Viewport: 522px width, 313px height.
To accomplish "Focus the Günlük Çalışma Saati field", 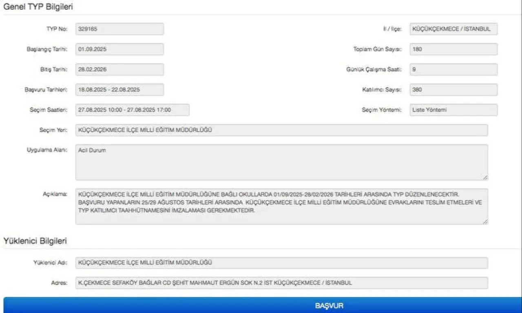I will (x=453, y=70).
